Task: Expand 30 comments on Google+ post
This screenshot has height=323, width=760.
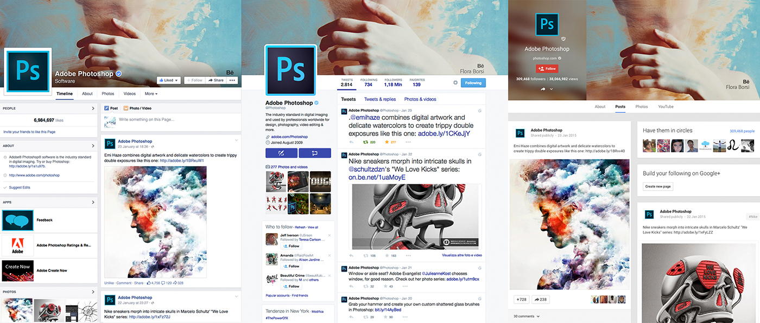Action: (527, 316)
